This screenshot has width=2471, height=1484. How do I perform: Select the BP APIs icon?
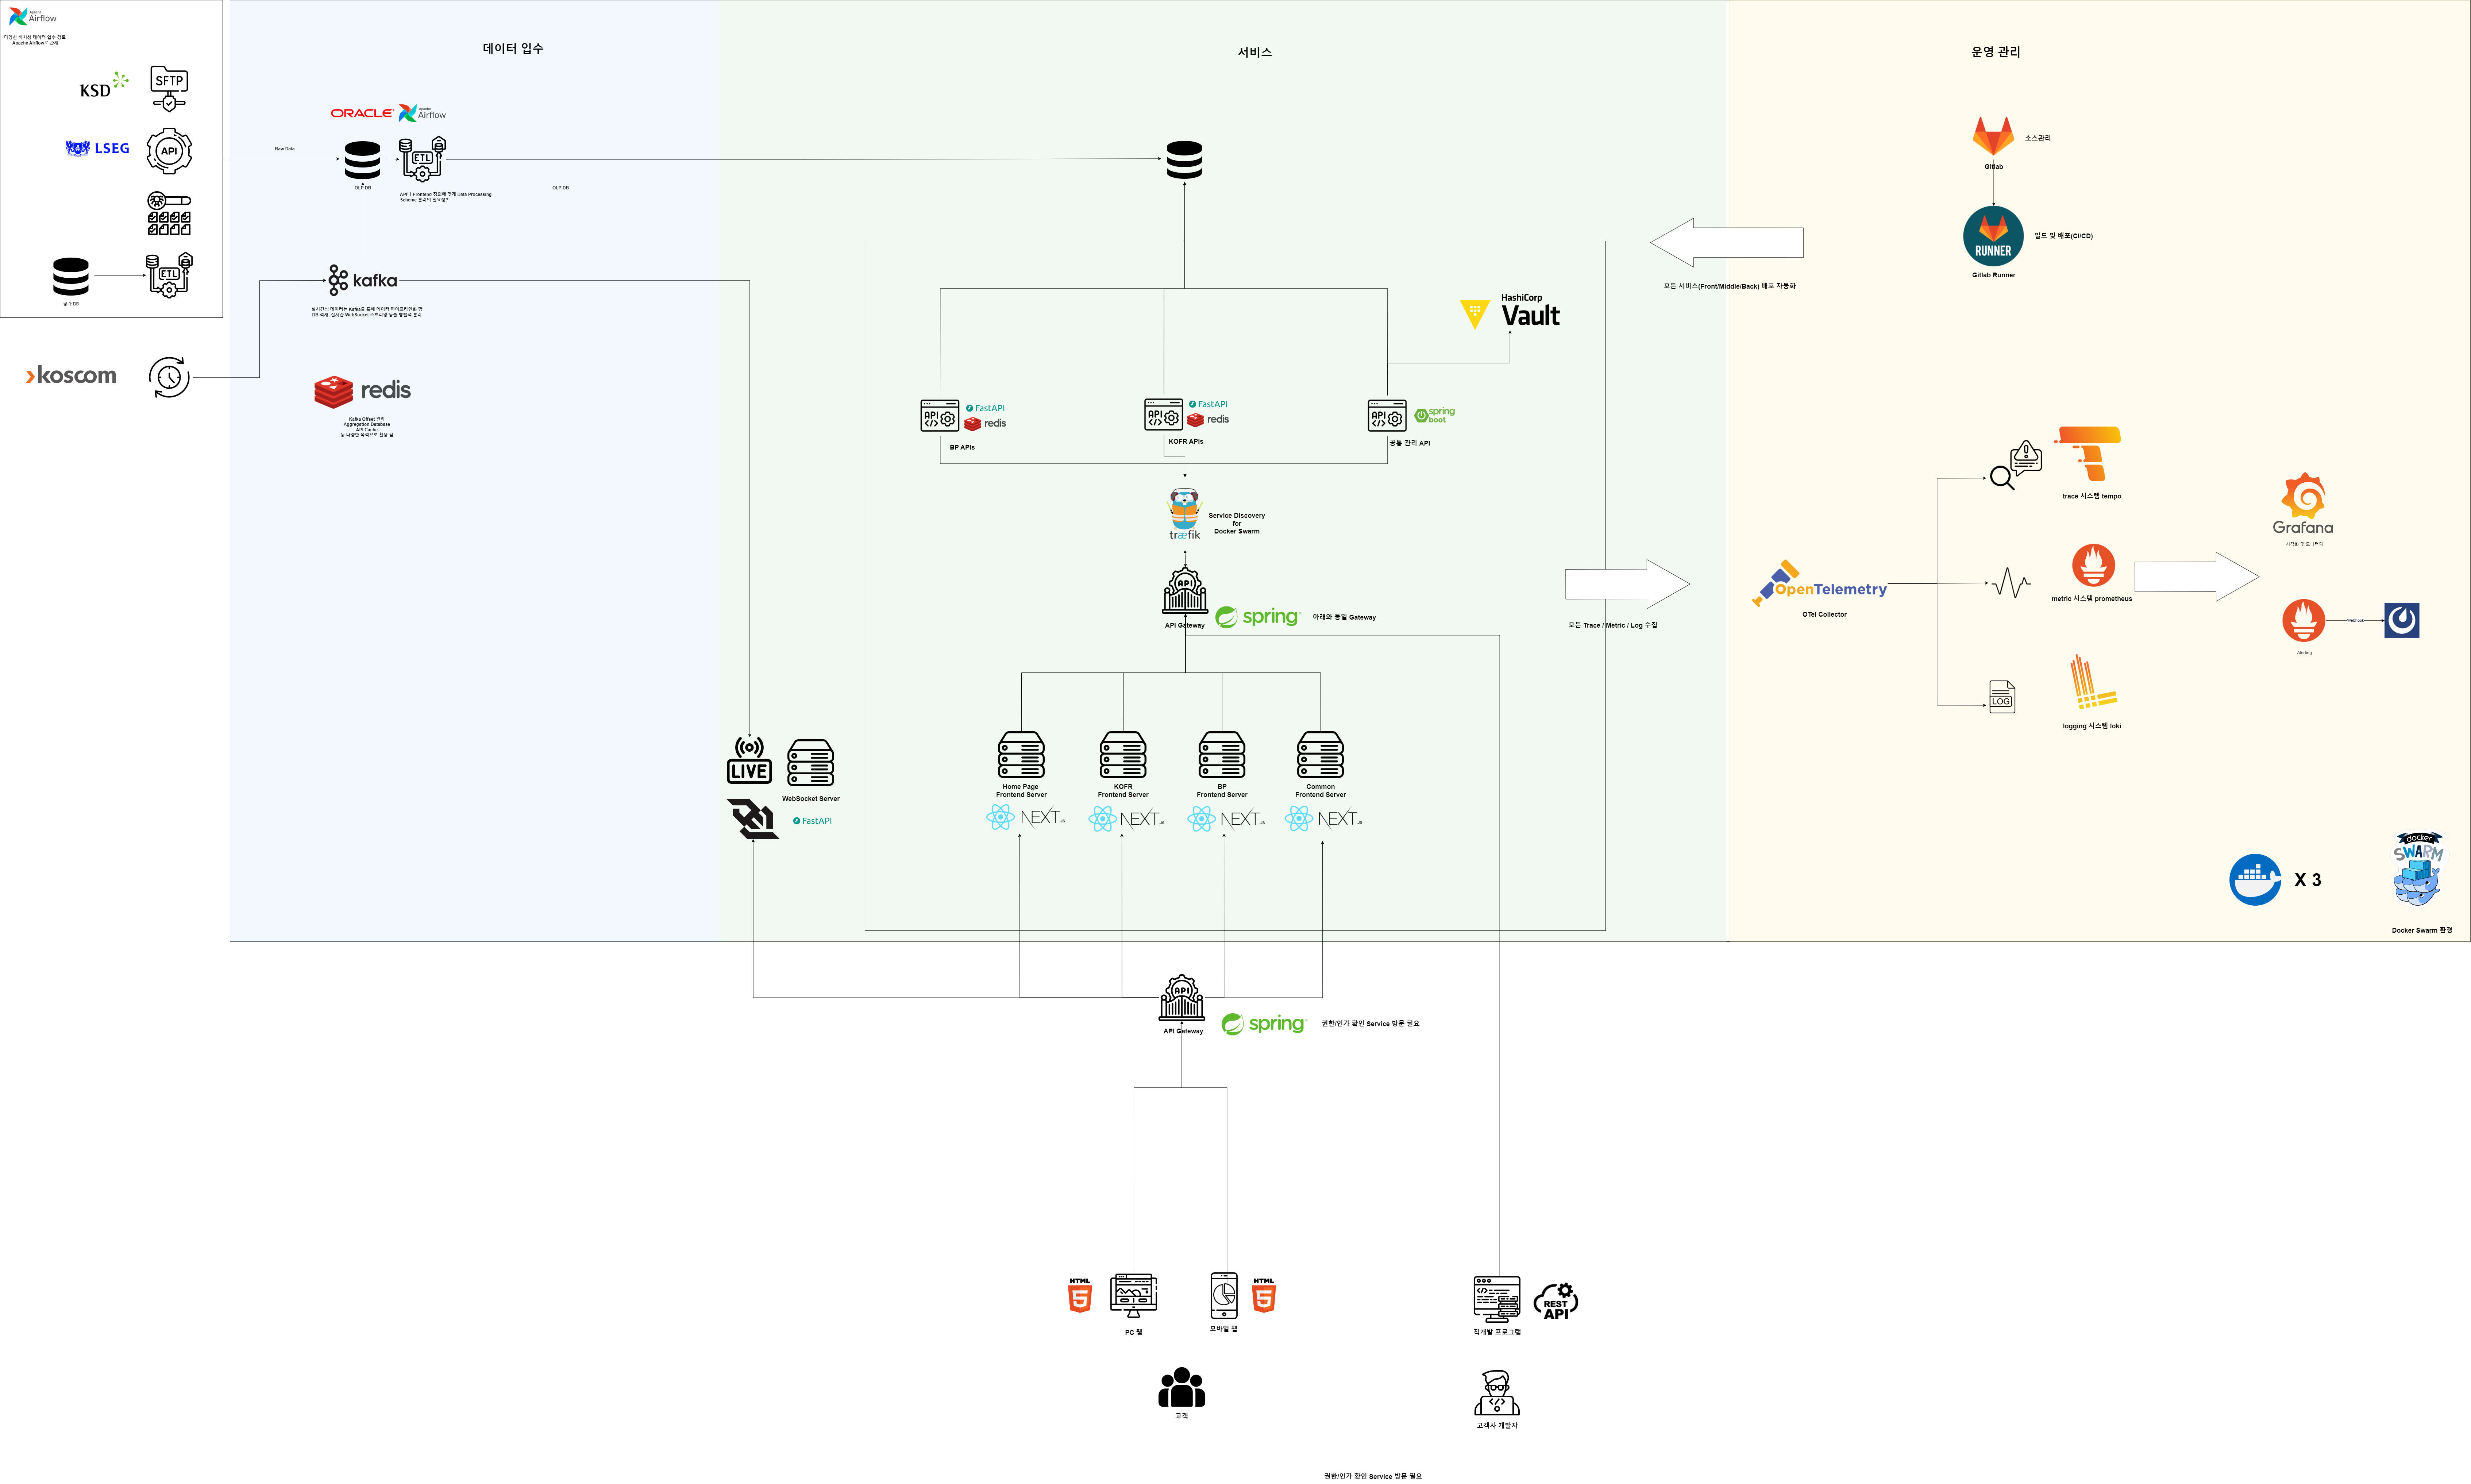point(940,416)
